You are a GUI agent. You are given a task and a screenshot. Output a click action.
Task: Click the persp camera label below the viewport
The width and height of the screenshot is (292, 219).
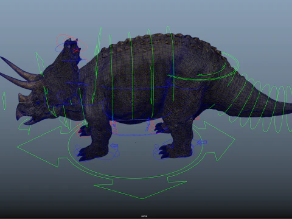click(x=144, y=216)
